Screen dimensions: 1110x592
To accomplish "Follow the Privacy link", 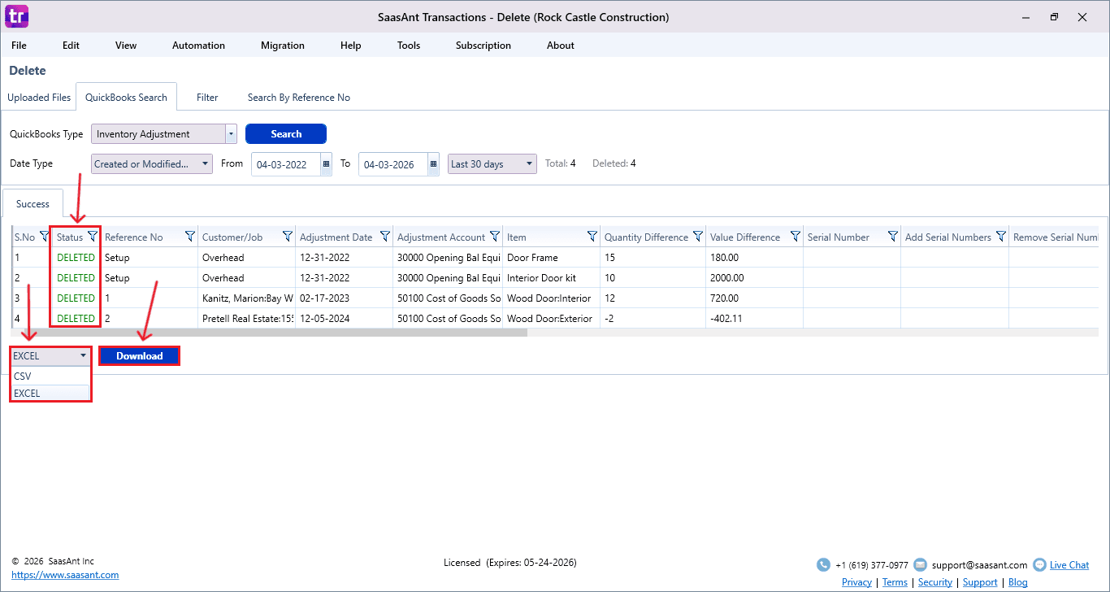I will pyautogui.click(x=856, y=582).
